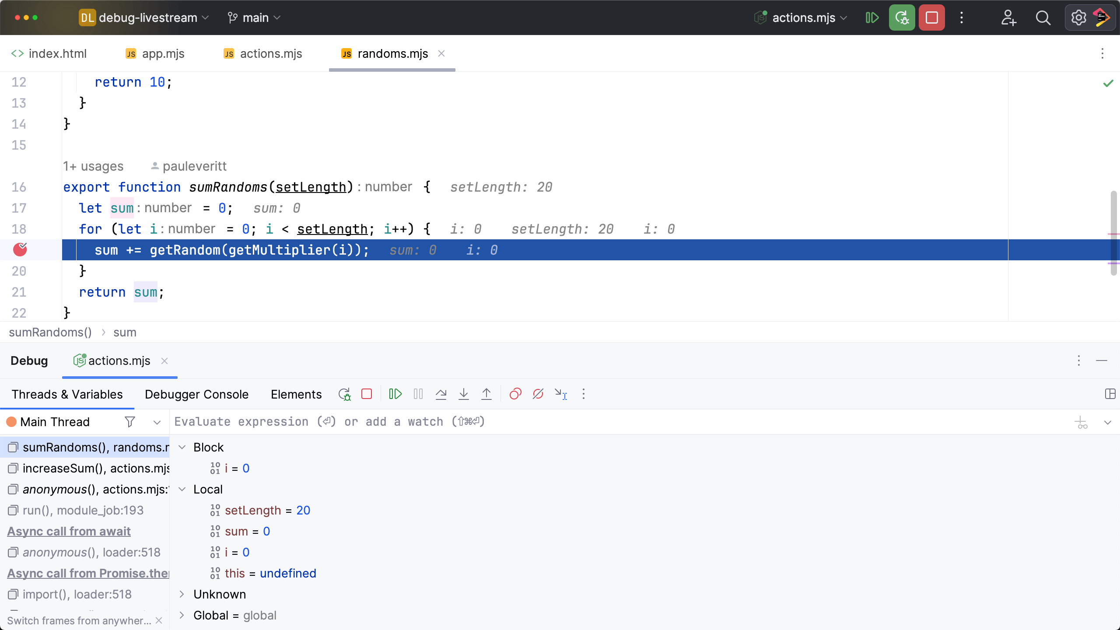Viewport: 1120px width, 630px height.
Task: Switch to the Debugger Console tab
Action: click(x=196, y=394)
